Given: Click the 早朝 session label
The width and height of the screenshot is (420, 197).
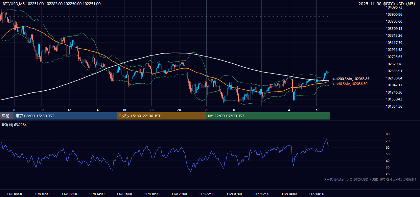Looking at the screenshot, I should coord(7,116).
